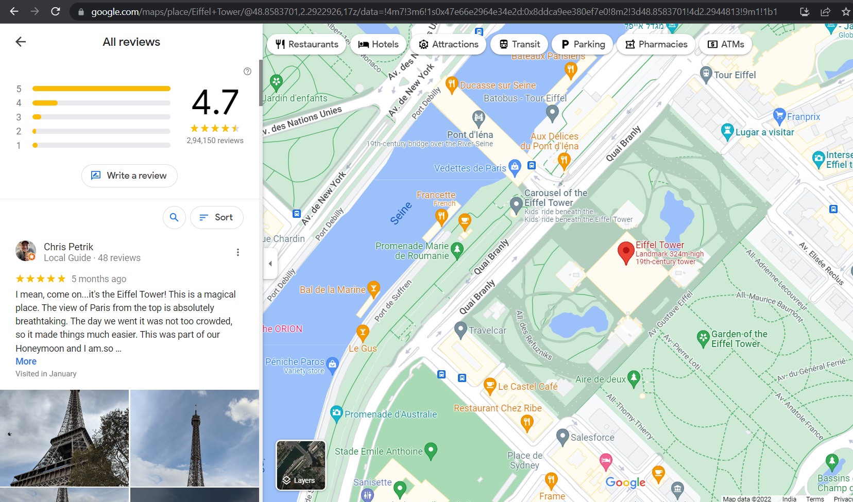
Task: Open the rating help question-mark icon
Action: 247,72
